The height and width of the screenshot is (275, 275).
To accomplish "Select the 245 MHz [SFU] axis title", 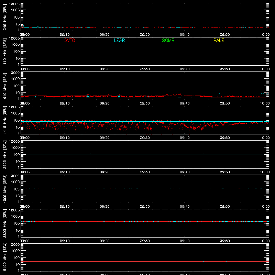I will (5, 17).
